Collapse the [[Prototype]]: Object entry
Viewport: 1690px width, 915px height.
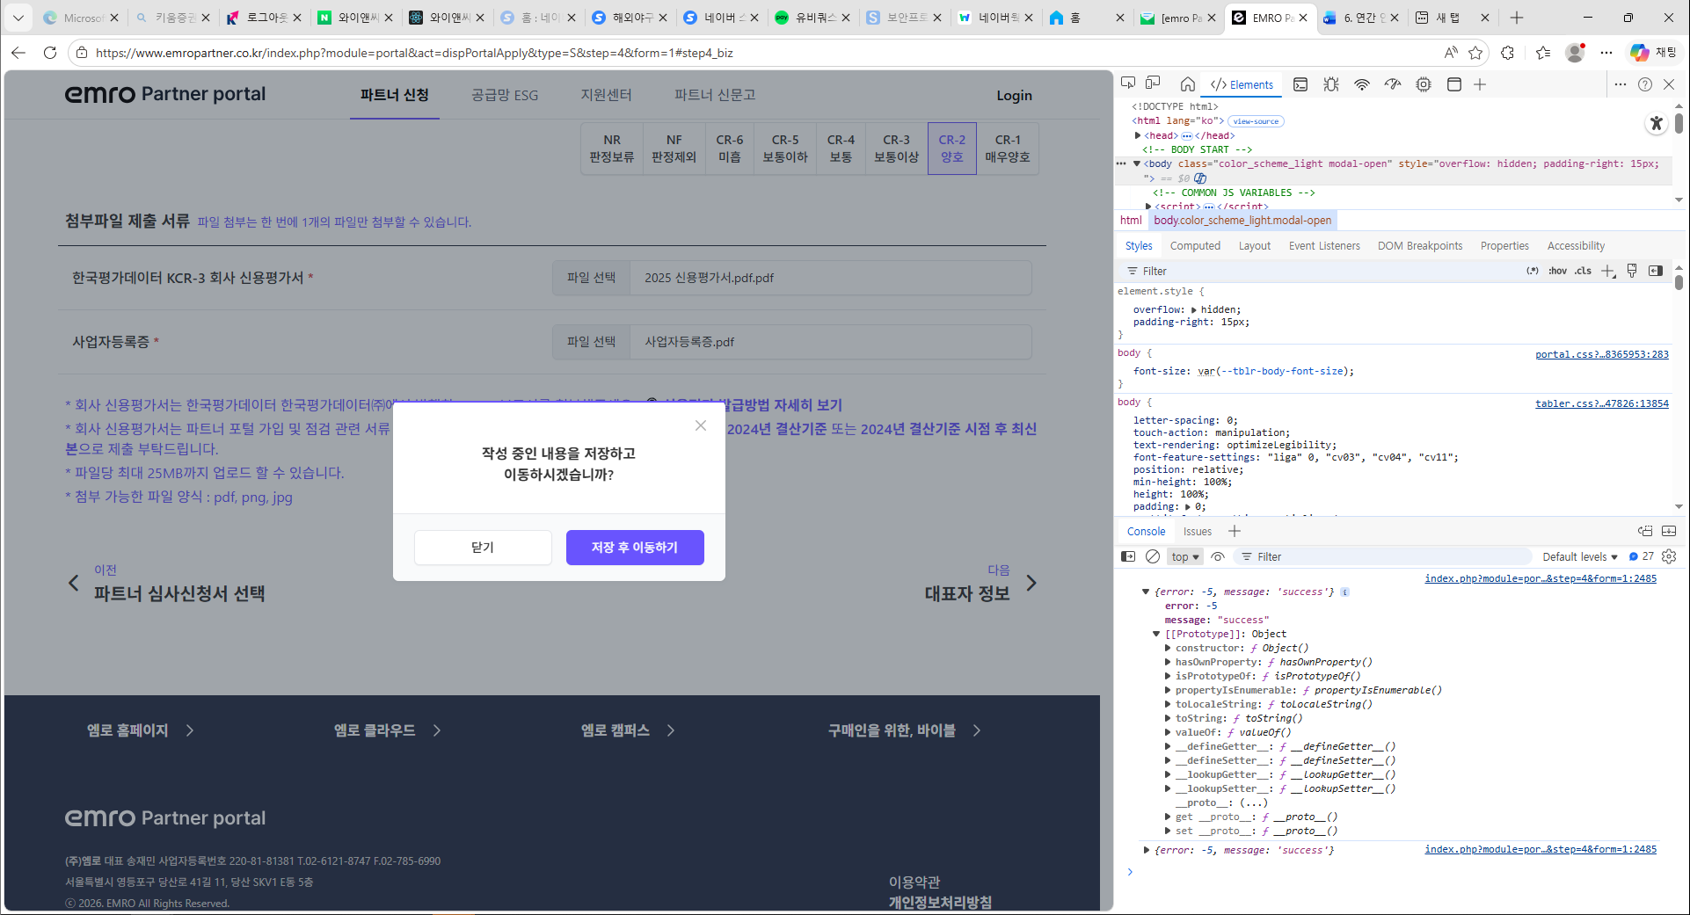coord(1156,634)
